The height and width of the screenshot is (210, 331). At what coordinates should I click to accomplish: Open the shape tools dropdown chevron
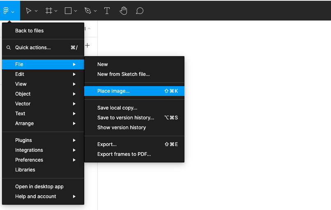(76, 11)
